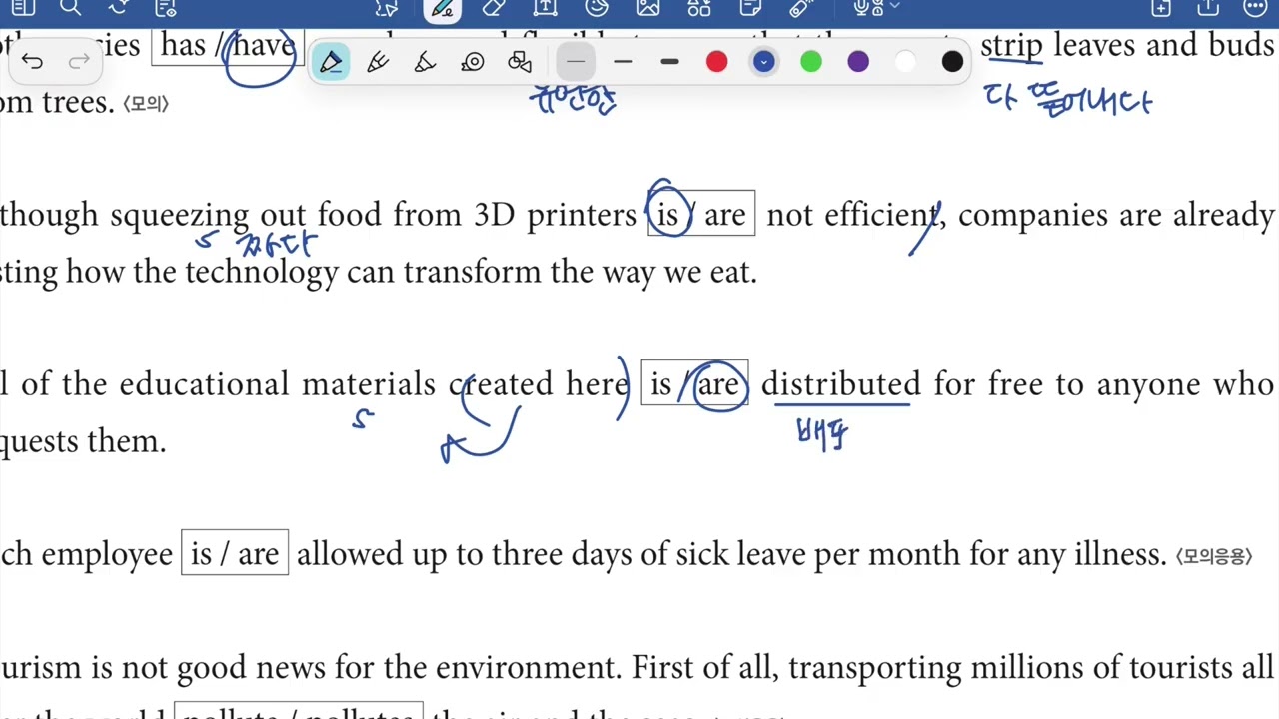This screenshot has height=719, width=1279.
Task: Choose the white pen color
Action: pos(905,62)
